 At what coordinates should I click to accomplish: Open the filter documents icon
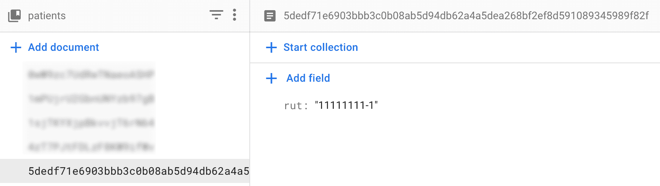[216, 15]
